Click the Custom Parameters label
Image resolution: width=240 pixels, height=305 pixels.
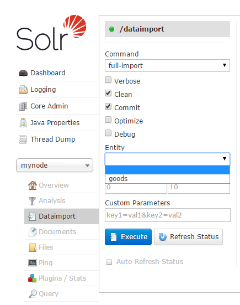(x=137, y=203)
